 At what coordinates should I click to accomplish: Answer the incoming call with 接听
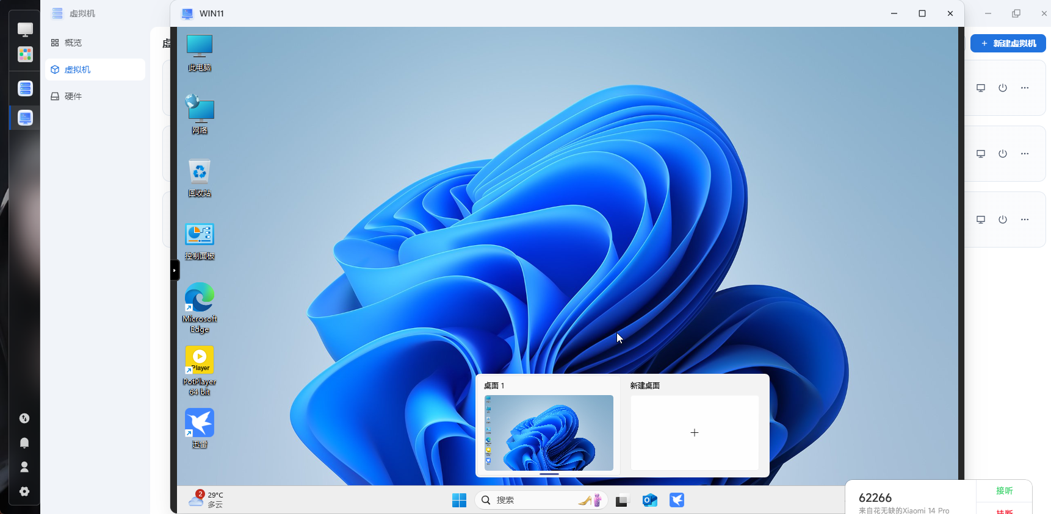point(1004,491)
